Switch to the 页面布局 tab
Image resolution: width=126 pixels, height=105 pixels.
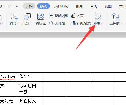click(61, 6)
